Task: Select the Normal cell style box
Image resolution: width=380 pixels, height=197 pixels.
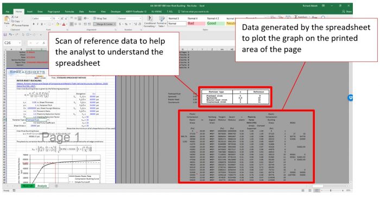Action: pos(176,23)
